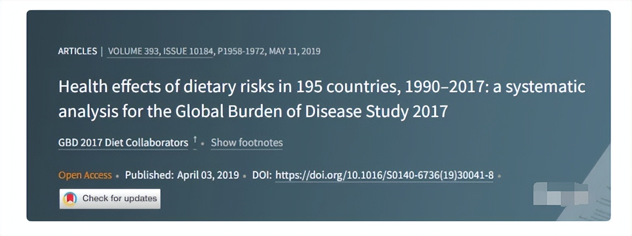Open the Volume 393, Issue 10184 link
Screen dimensions: 632x236
pyautogui.click(x=160, y=51)
